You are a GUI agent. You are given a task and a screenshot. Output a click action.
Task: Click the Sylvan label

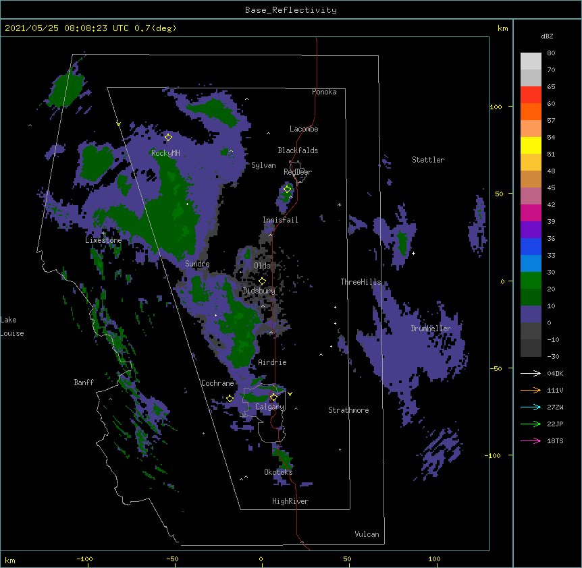click(x=263, y=165)
